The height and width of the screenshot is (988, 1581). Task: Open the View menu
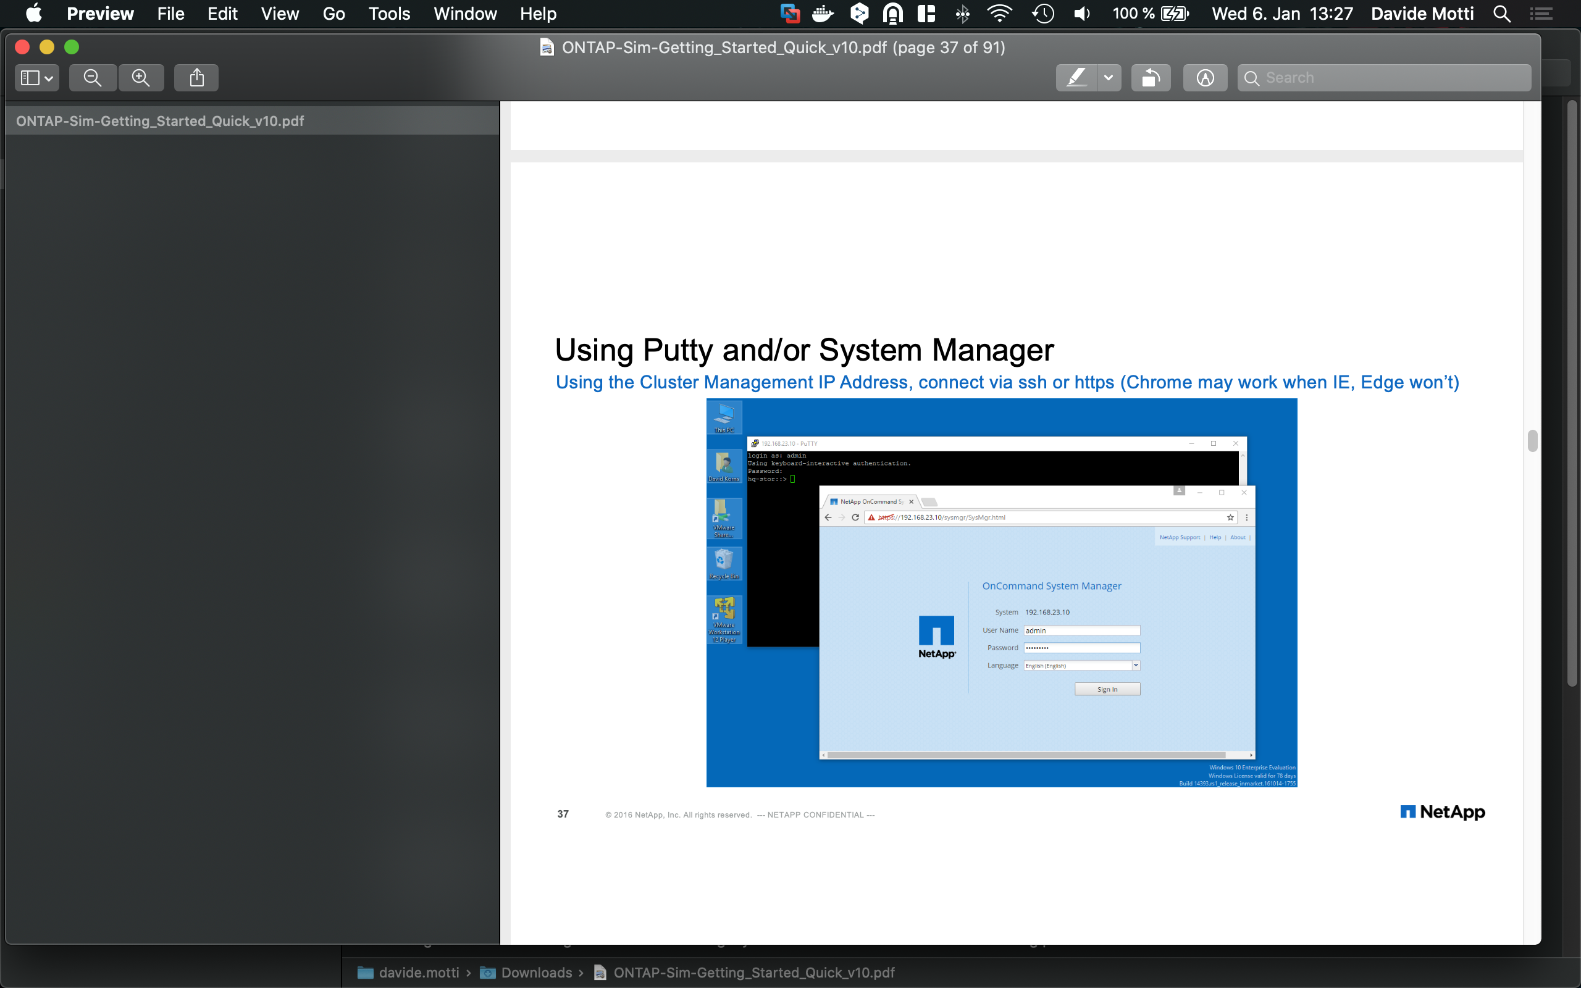point(280,14)
